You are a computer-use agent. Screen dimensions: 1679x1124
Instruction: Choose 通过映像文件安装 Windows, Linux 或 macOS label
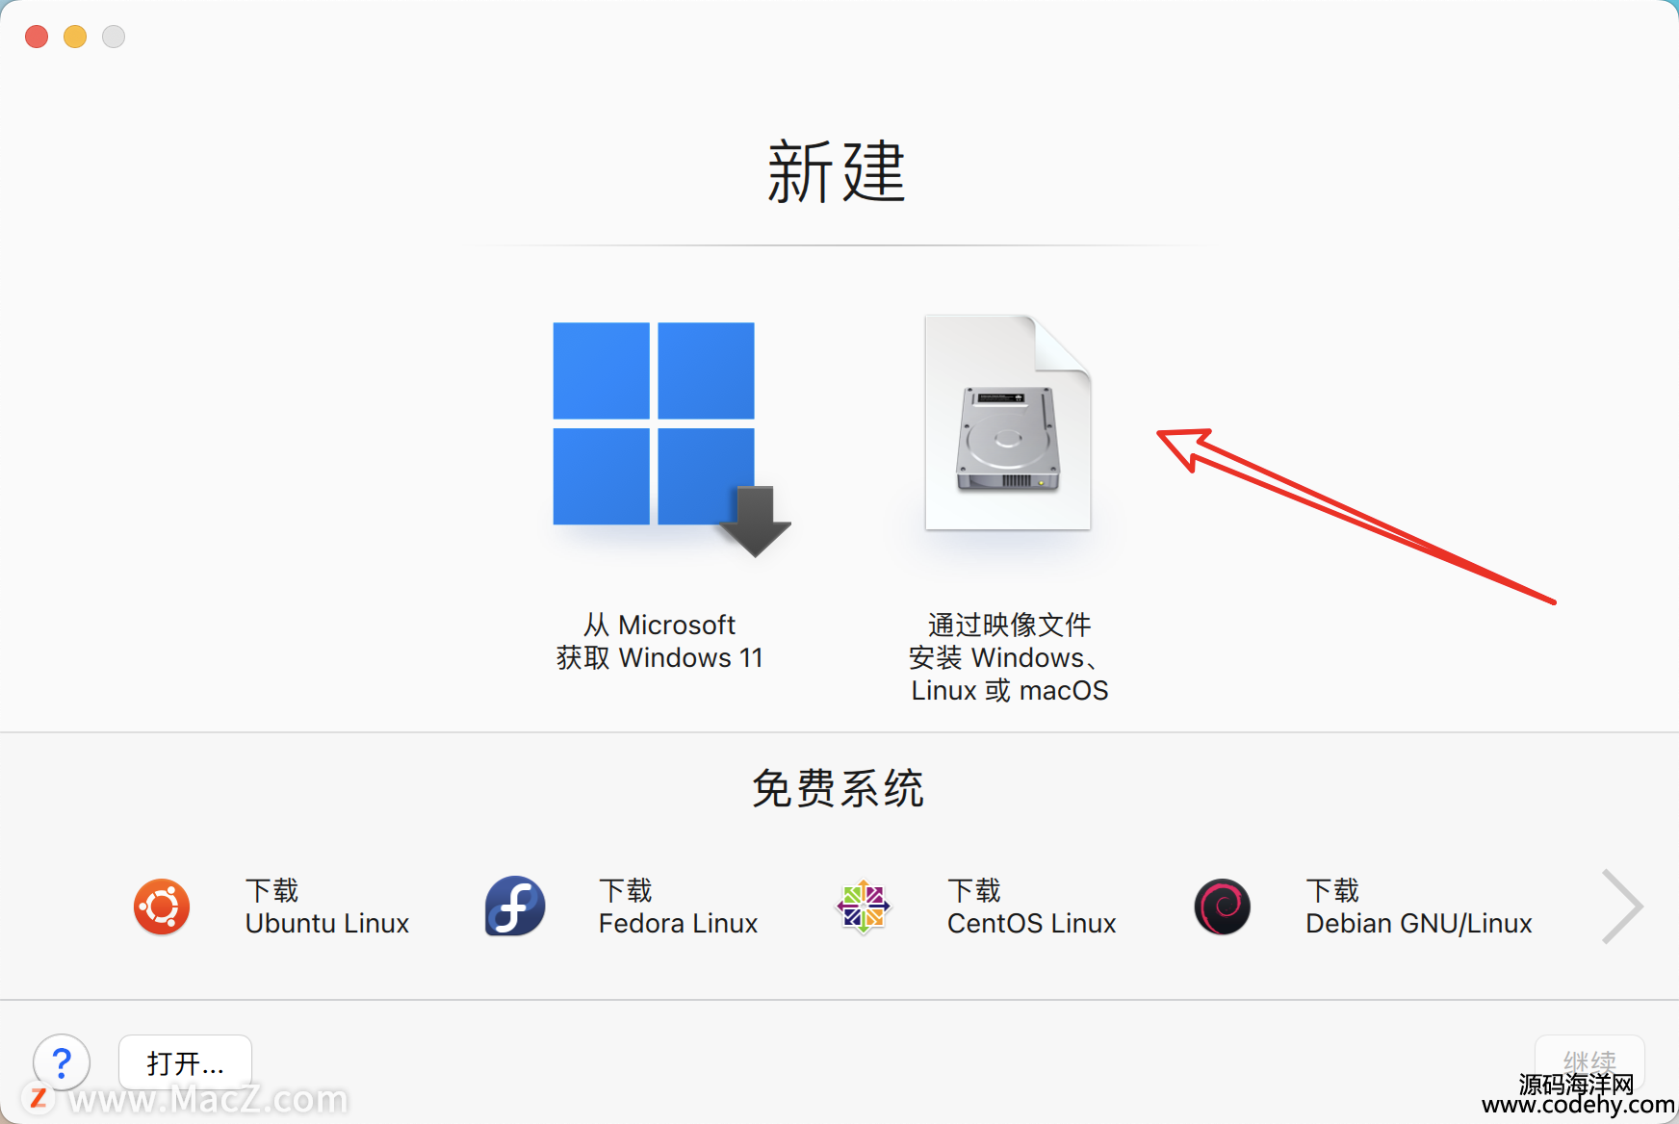coord(1009,657)
